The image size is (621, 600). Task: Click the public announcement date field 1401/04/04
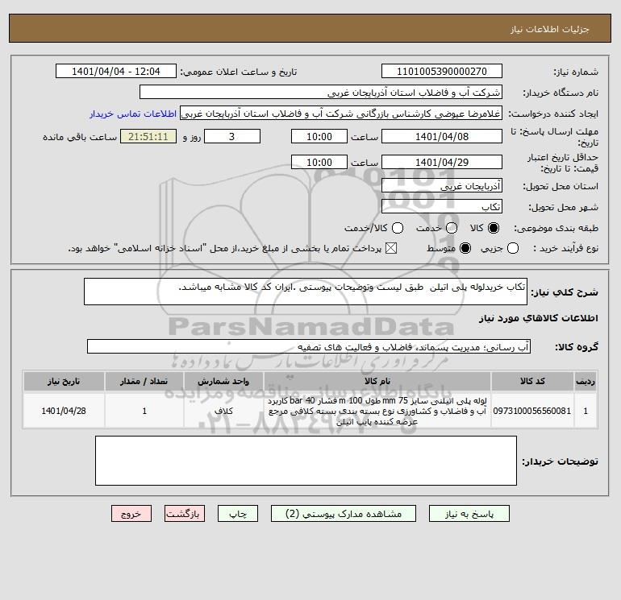pos(116,71)
